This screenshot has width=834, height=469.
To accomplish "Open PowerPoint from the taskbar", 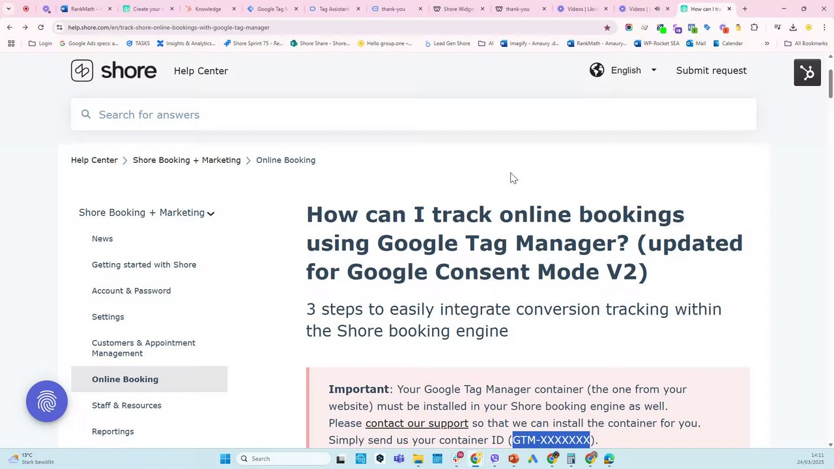I will point(513,459).
